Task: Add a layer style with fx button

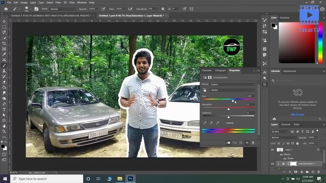Action: 290,172
